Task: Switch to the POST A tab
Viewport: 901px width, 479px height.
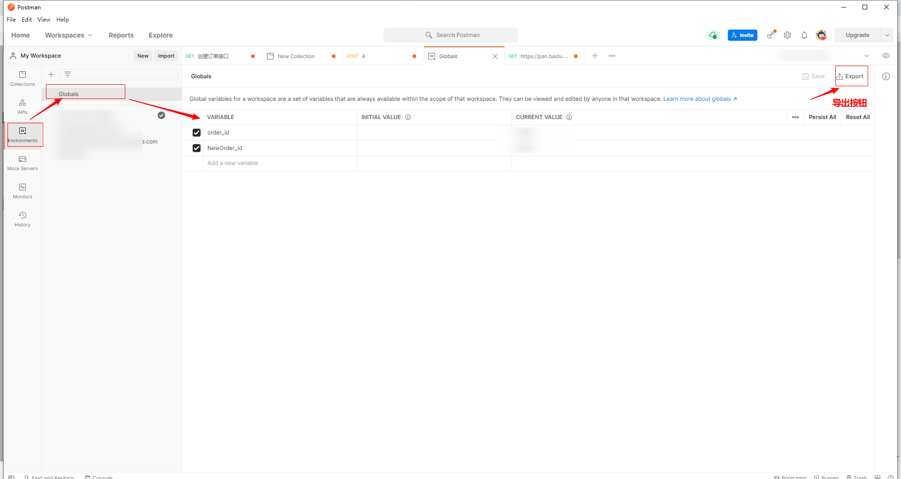Action: click(x=382, y=56)
